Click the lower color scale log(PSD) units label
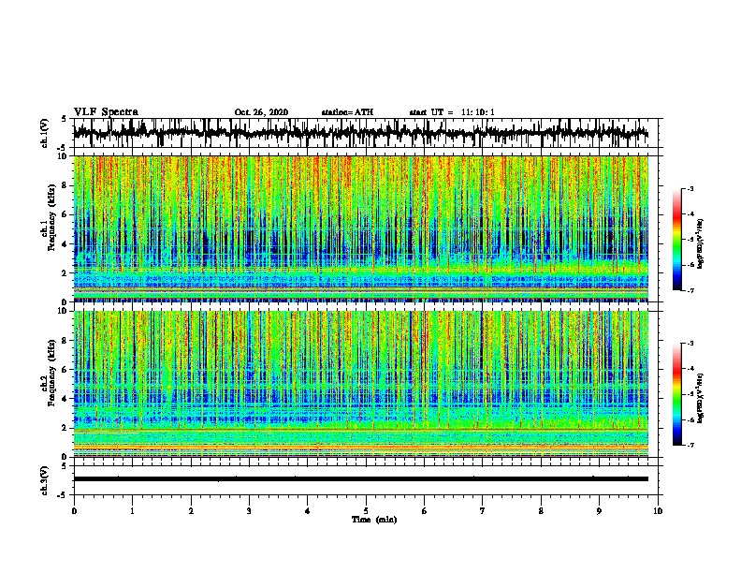741x573 pixels. tap(701, 398)
